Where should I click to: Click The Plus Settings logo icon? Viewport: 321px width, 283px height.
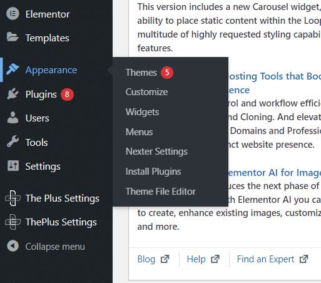tap(13, 198)
